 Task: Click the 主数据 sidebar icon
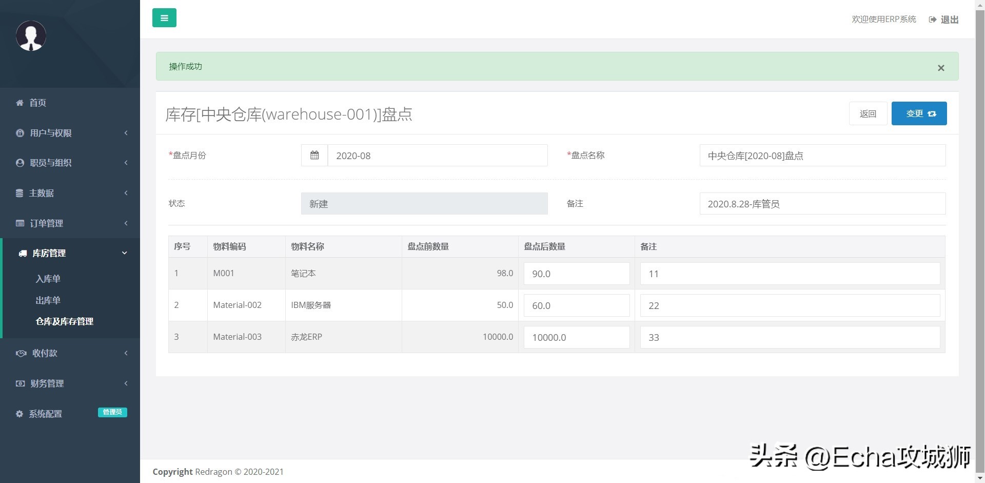coord(19,192)
